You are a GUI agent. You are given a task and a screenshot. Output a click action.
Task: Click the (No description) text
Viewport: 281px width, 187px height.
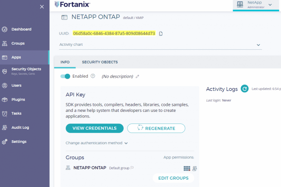118,76
